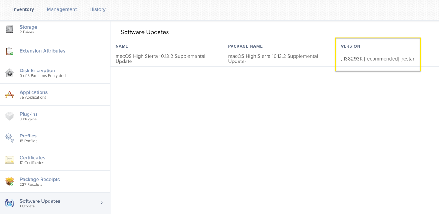This screenshot has height=214, width=439.
Task: Click the Software Updates chevron arrow
Action: pos(102,203)
